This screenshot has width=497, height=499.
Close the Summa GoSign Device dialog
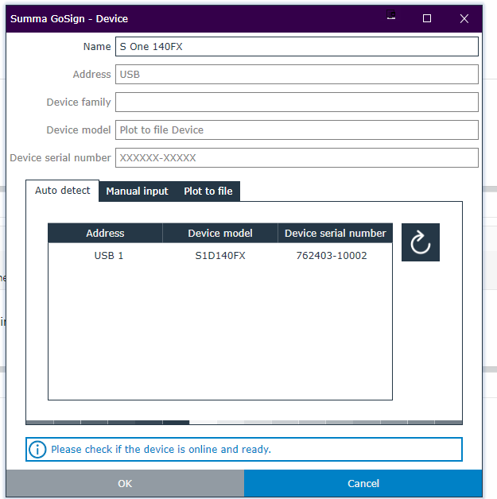coord(464,18)
